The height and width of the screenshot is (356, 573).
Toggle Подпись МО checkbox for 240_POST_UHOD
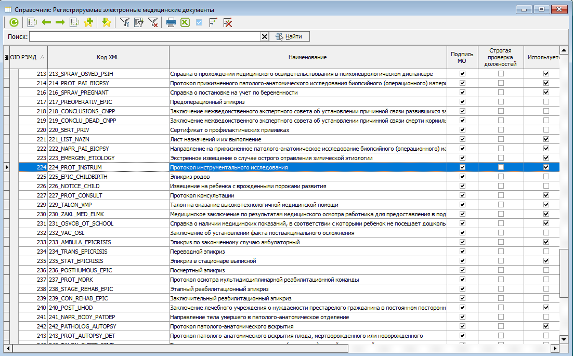pos(462,308)
